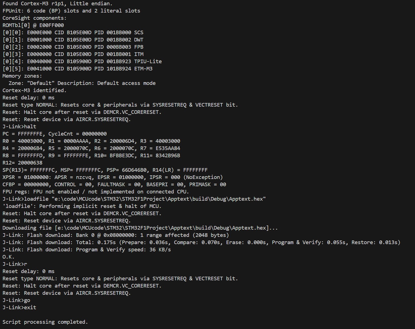This screenshot has width=415, height=329.
Task: Click the 'O.K.' output line
Action: point(8,257)
